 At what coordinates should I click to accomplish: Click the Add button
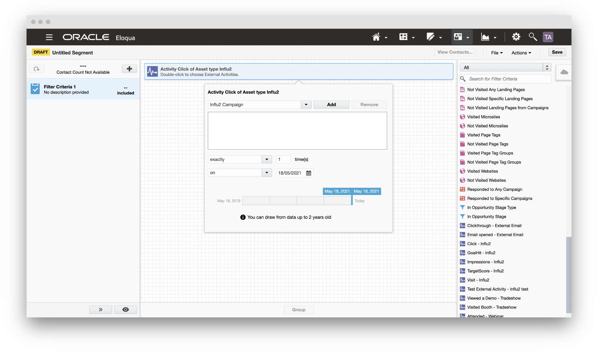tap(331, 105)
